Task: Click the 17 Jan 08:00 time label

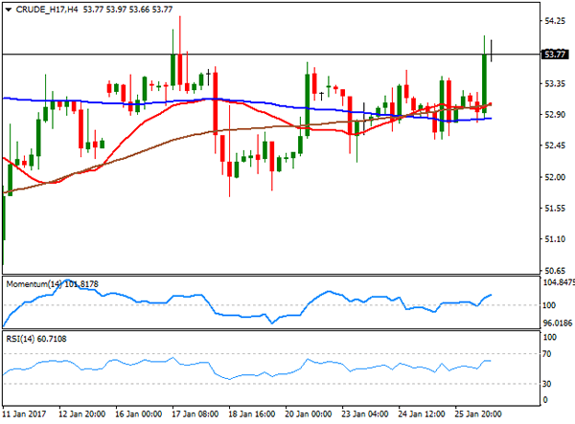Action: 195,414
